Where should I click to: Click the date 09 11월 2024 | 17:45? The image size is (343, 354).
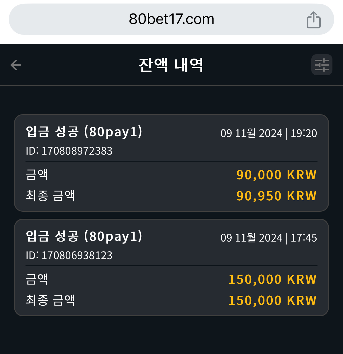tap(269, 238)
